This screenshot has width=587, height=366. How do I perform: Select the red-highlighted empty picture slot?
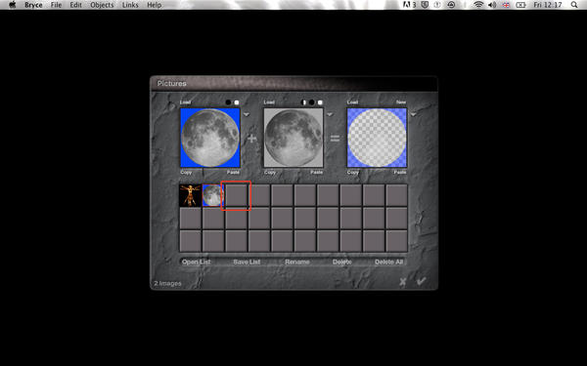point(236,195)
